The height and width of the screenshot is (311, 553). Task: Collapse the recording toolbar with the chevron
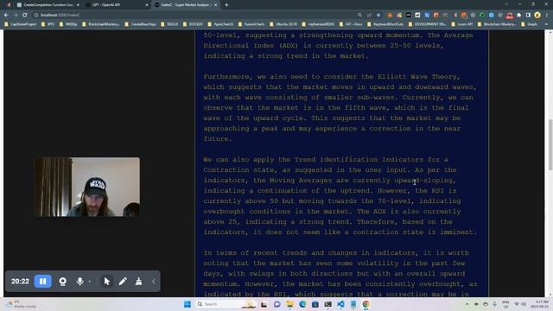point(154,282)
